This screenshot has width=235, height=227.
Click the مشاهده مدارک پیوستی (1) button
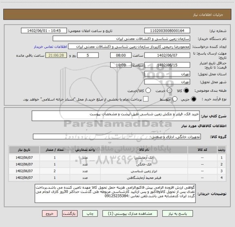click(130, 214)
